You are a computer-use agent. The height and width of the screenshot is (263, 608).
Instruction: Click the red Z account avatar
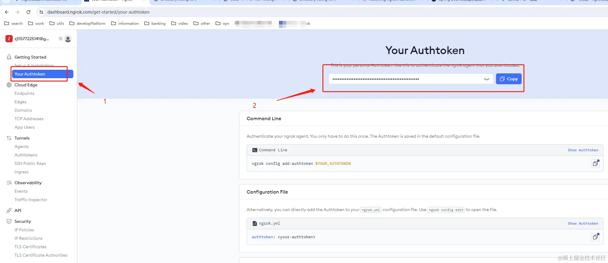click(x=9, y=39)
